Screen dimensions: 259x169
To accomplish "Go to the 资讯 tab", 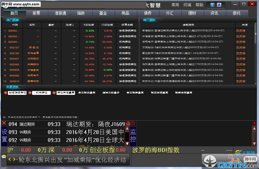I will coord(215,13).
